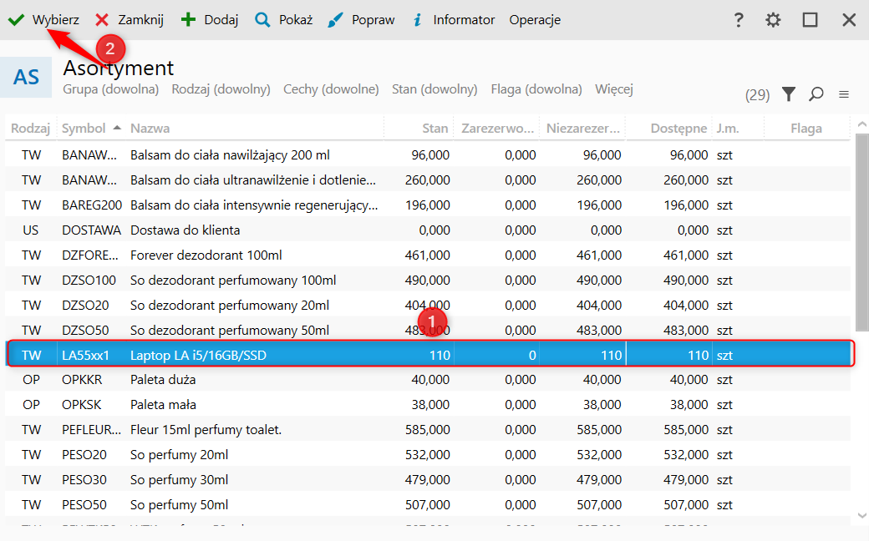Select the So perfumy 50ml row
The width and height of the screenshot is (869, 541).
[x=428, y=505]
